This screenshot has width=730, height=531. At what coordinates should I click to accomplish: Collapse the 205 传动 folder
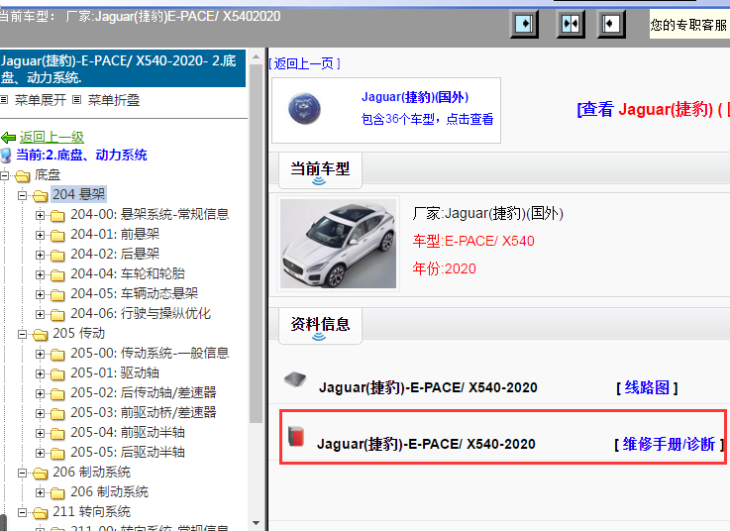tap(22, 335)
